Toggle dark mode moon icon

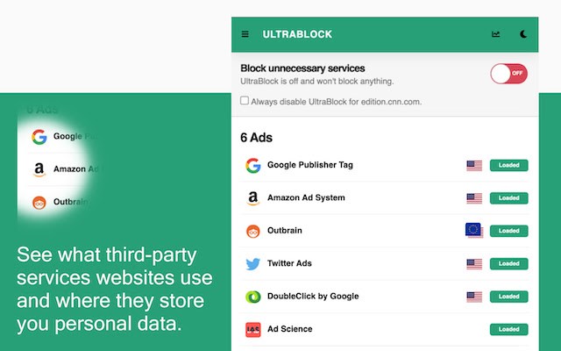pyautogui.click(x=523, y=35)
